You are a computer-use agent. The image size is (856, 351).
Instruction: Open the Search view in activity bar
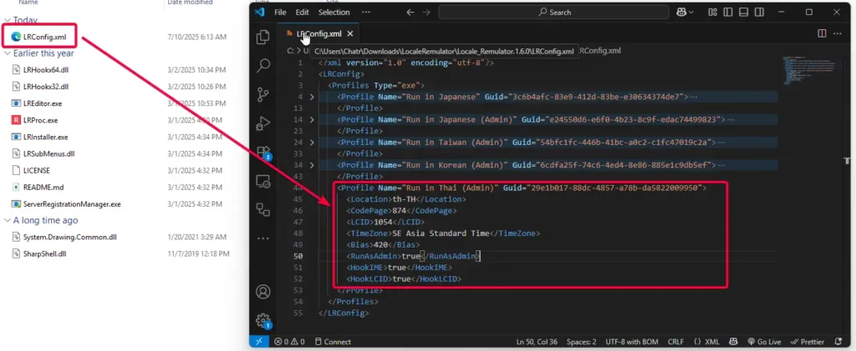263,65
